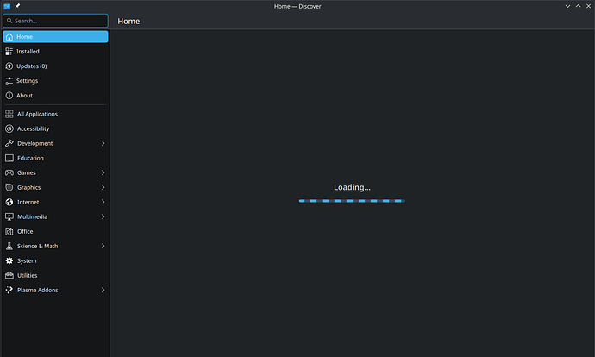Expand the Science & Math chevron
595x357 pixels.
(x=103, y=246)
